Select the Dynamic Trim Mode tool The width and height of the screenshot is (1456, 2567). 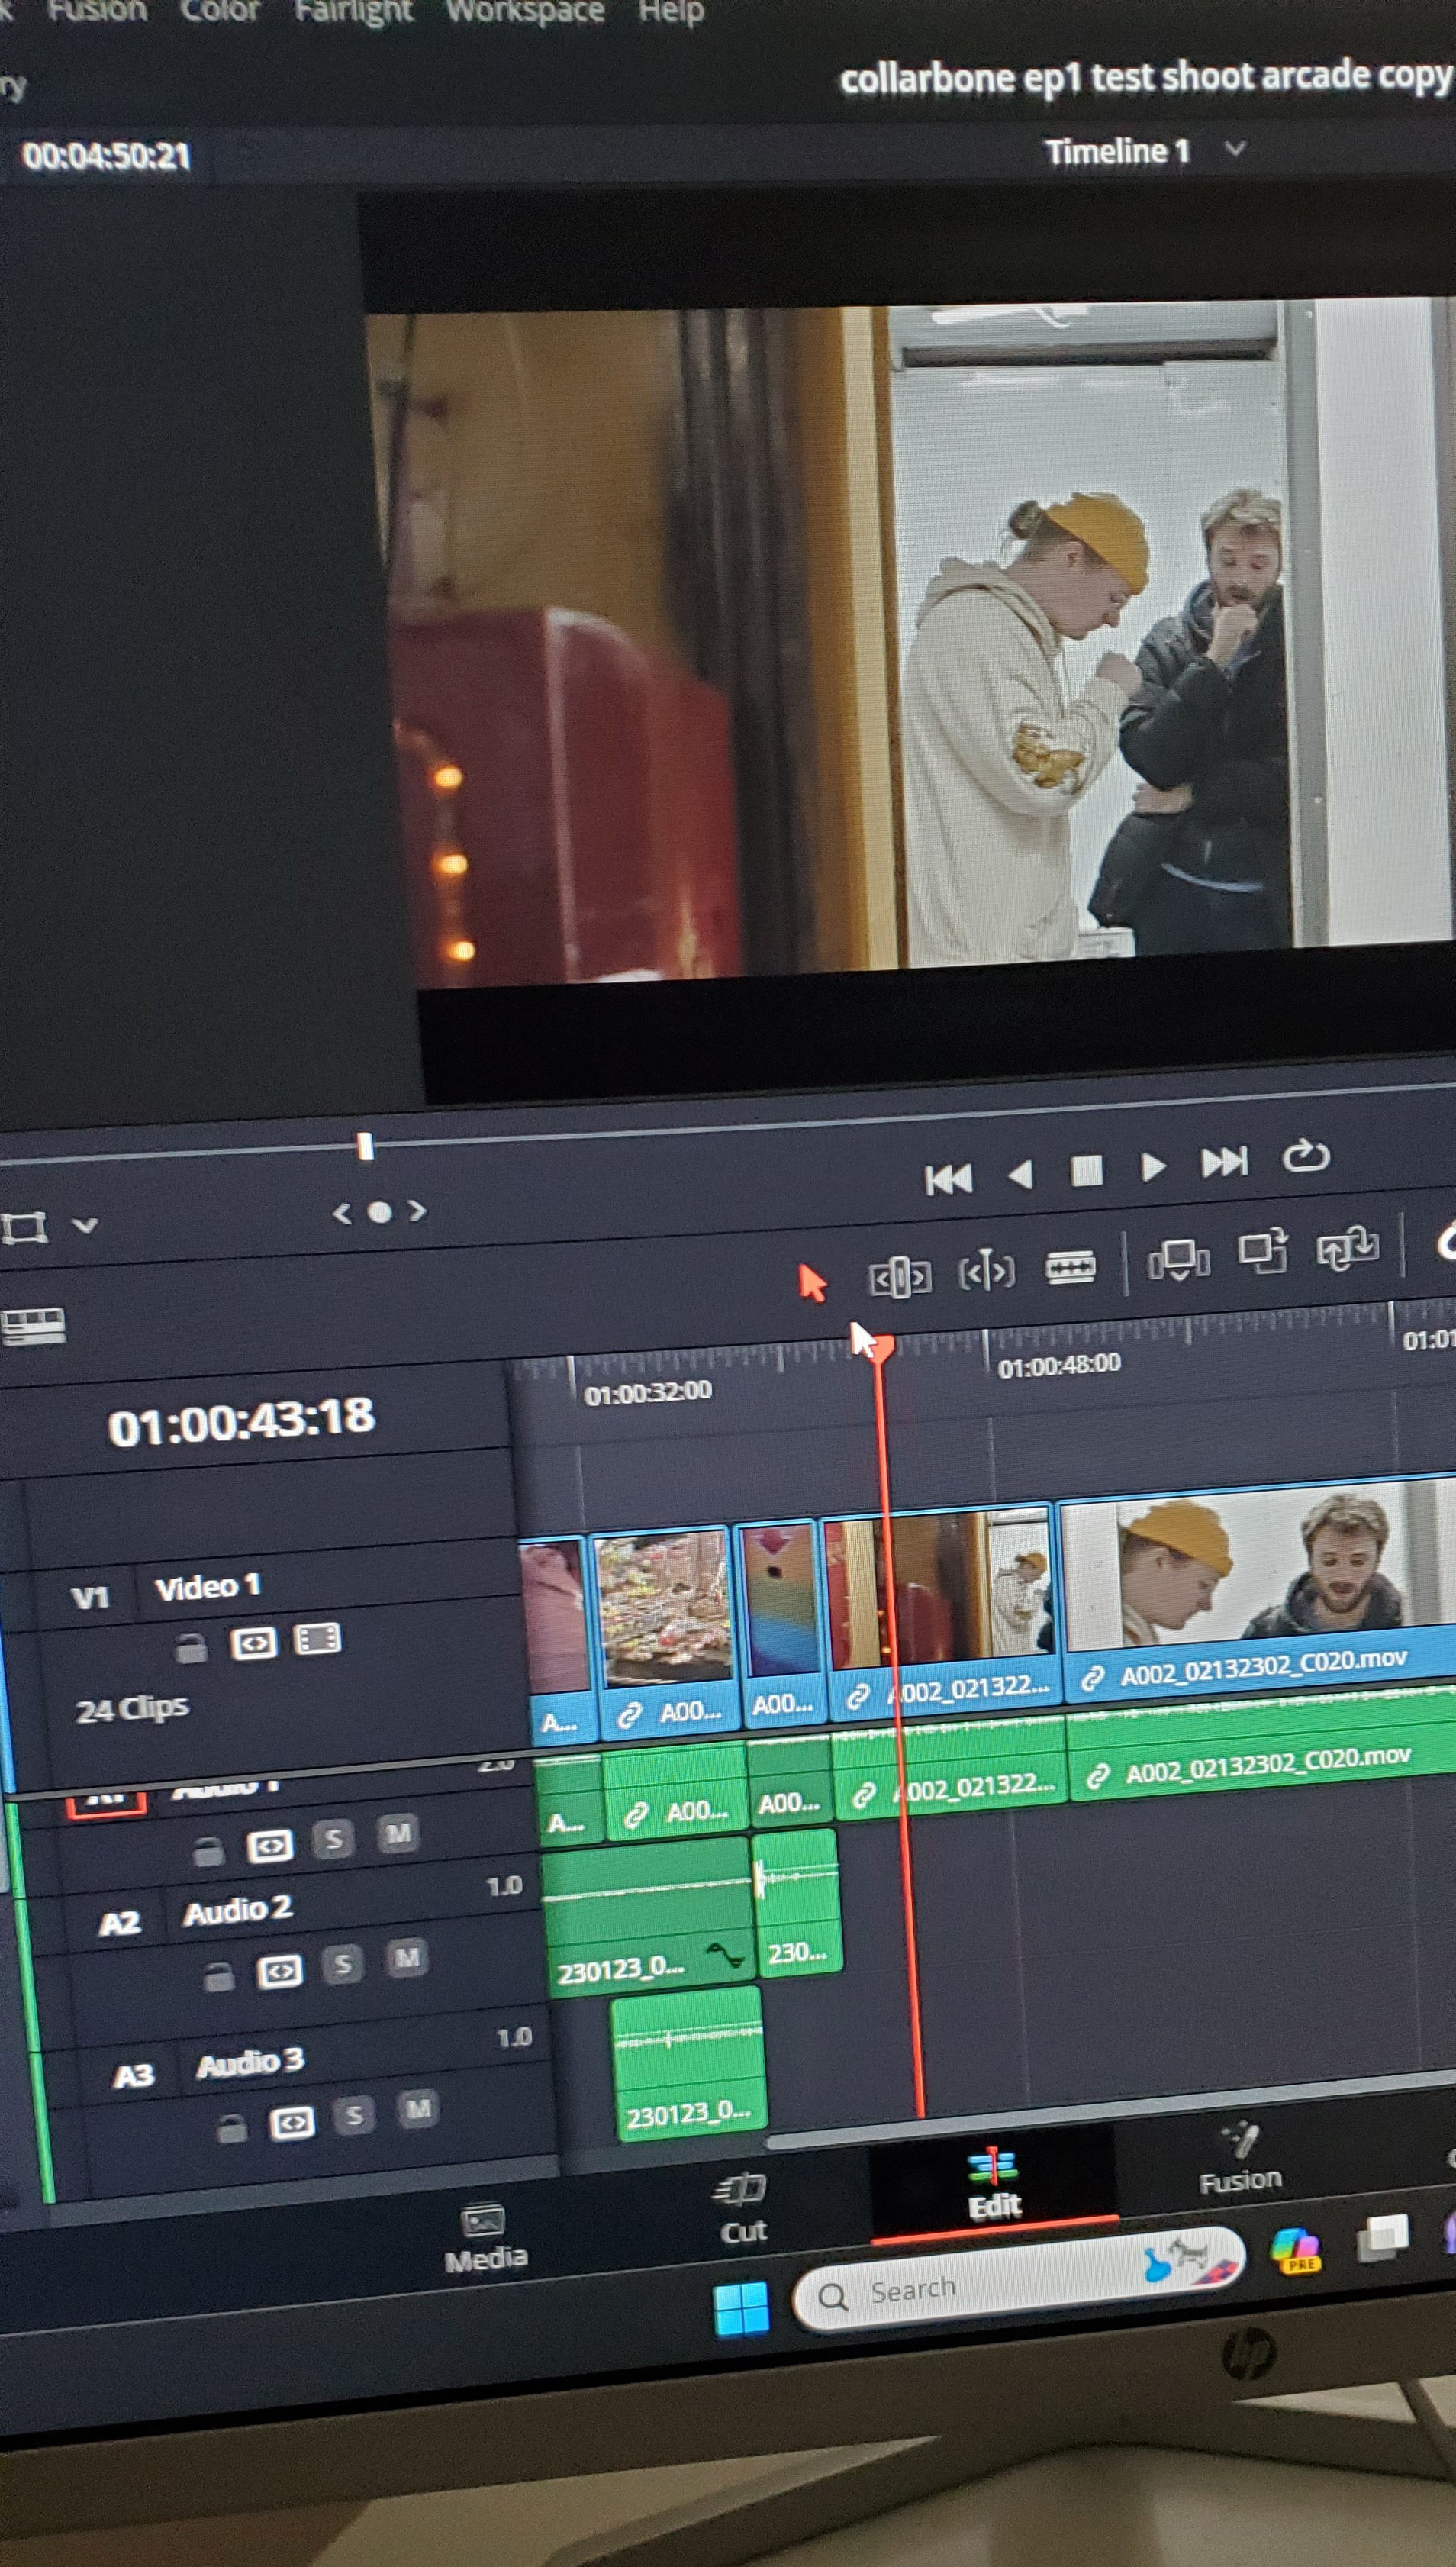click(x=987, y=1271)
